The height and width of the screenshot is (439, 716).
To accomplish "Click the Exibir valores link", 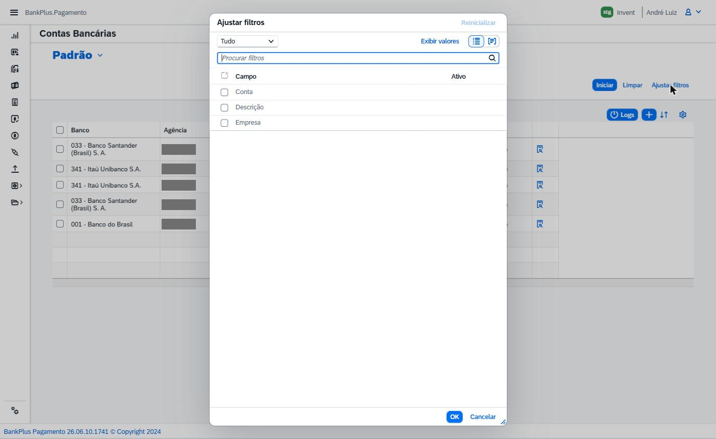I will pyautogui.click(x=440, y=41).
